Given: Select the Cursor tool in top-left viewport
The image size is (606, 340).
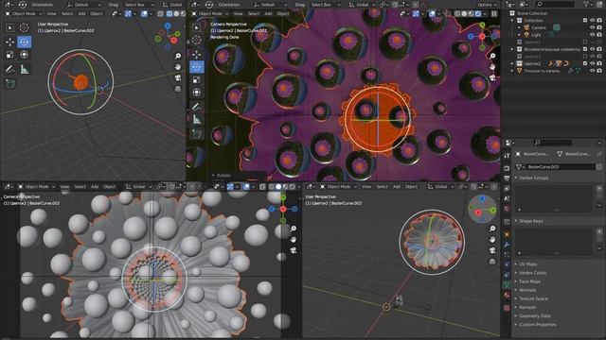Looking at the screenshot, I should [x=24, y=27].
